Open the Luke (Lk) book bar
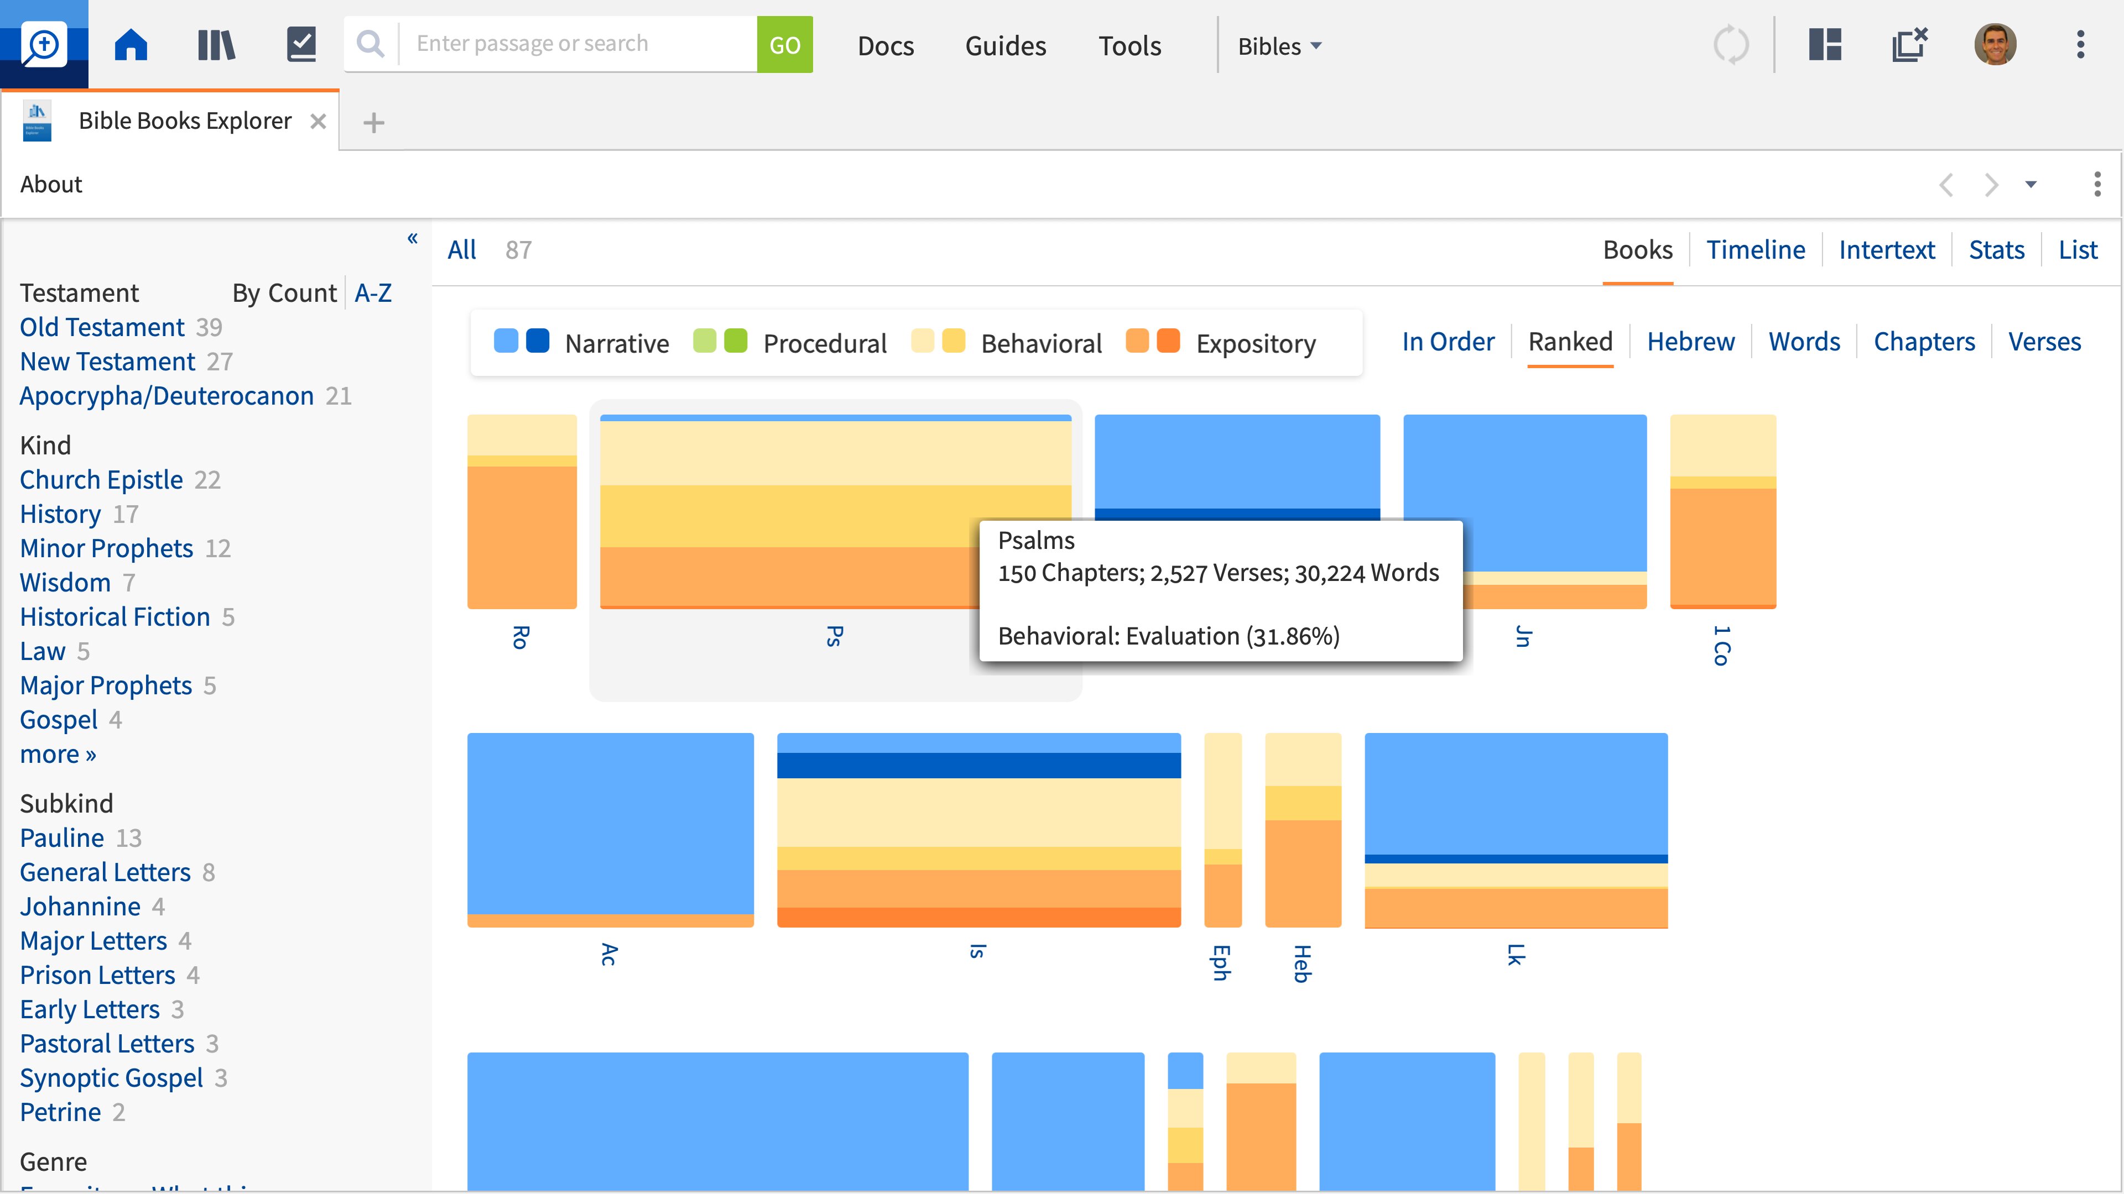Viewport: 2124px width, 1194px height. click(x=1516, y=830)
